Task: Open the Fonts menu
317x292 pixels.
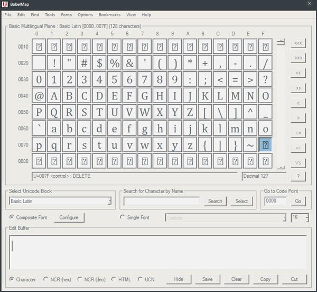Action: point(67,15)
